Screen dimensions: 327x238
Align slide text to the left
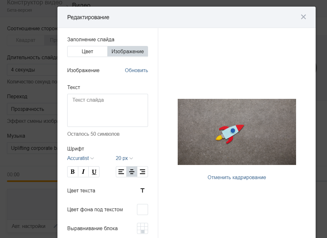(121, 172)
